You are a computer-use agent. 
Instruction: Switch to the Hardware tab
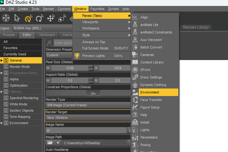[x=47, y=35]
